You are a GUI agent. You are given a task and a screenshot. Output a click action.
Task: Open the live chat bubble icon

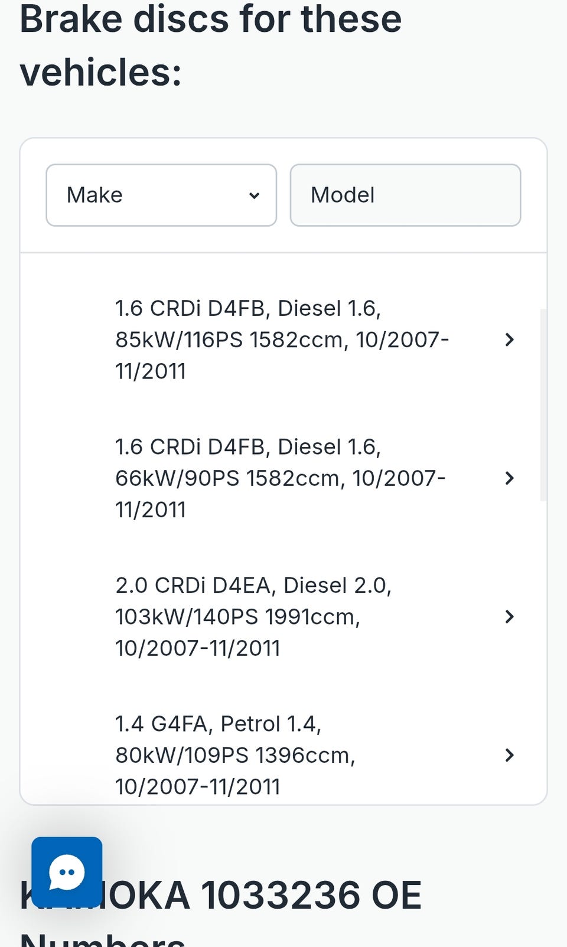tap(67, 871)
